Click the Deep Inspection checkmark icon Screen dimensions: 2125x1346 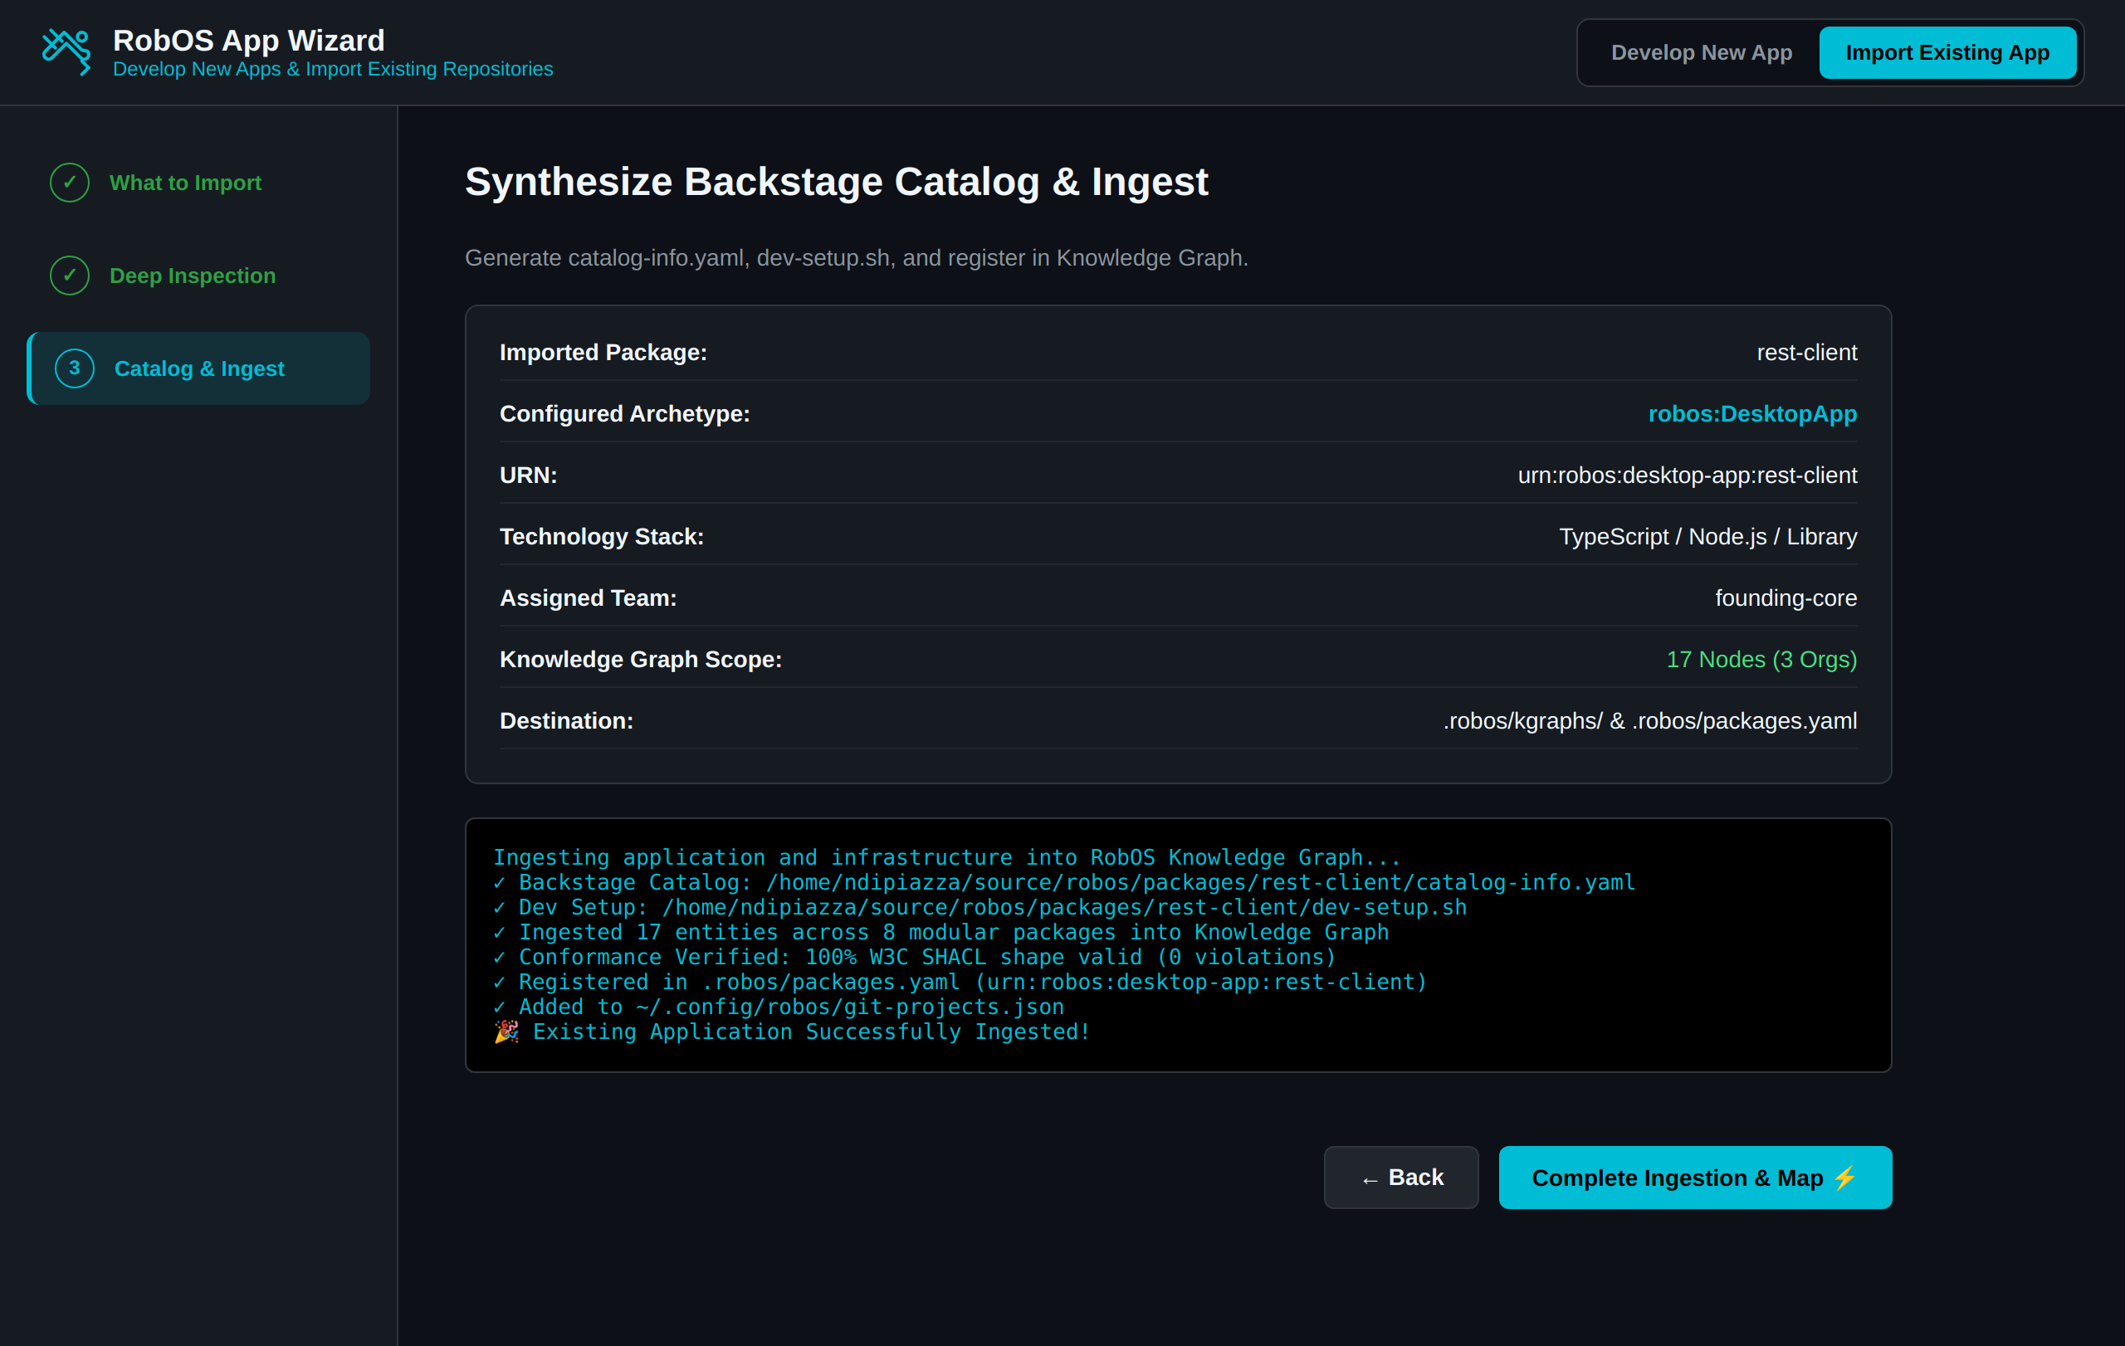point(70,276)
